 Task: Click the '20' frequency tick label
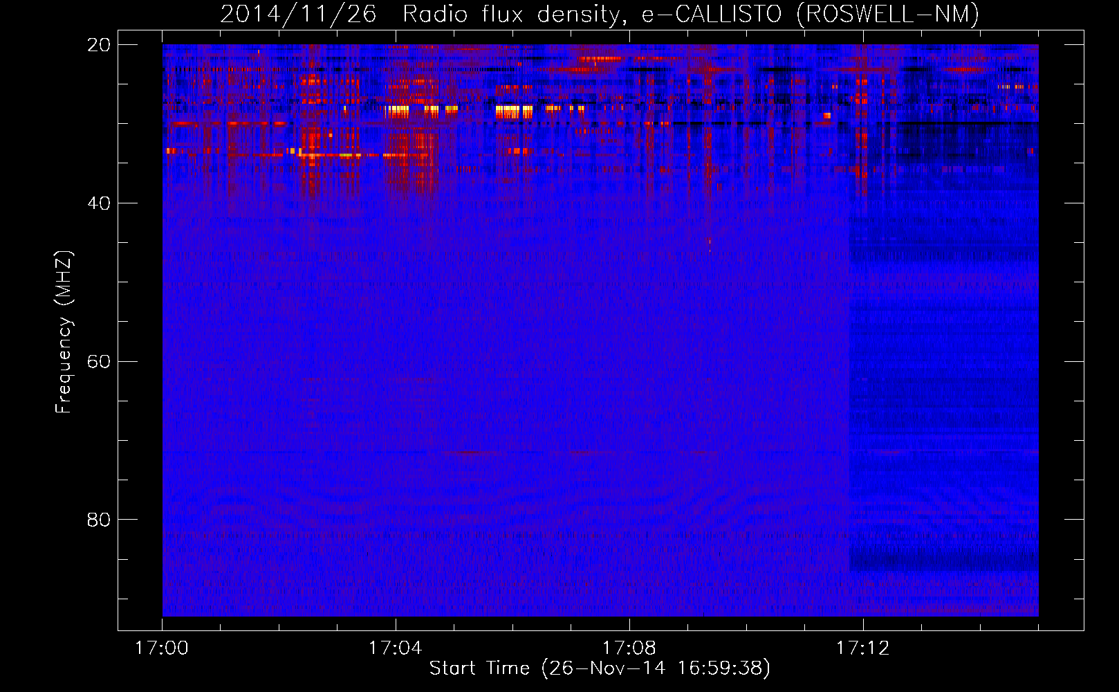click(99, 45)
